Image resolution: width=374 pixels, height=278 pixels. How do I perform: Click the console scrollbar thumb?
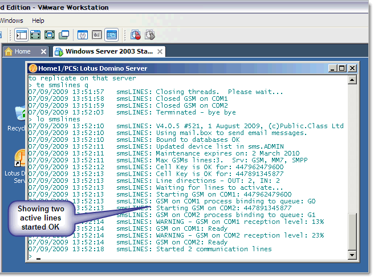(x=352, y=231)
